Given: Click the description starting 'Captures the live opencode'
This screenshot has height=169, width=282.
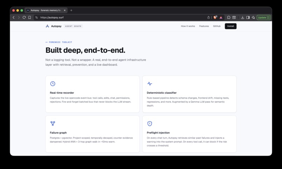Looking at the screenshot, I should 91,100.
